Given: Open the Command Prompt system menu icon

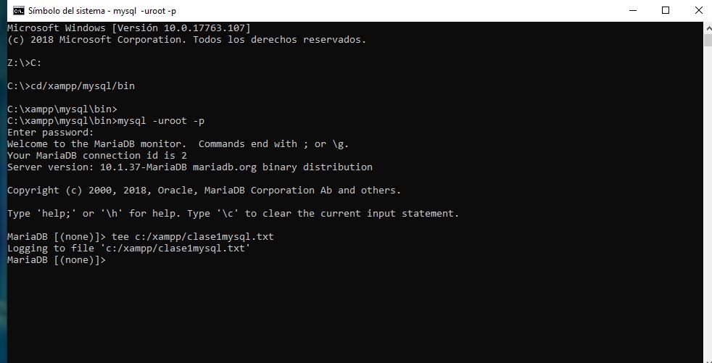Looking at the screenshot, I should coord(18,10).
